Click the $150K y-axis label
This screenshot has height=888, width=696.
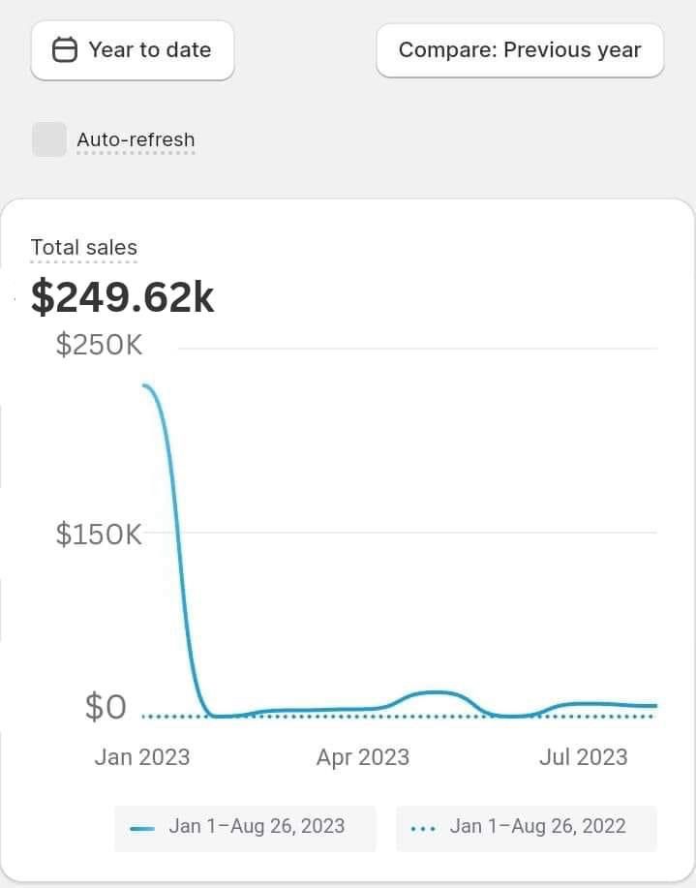(x=99, y=534)
